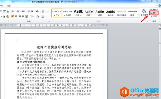
Task: Toggle justify alignment
Action: point(23,16)
